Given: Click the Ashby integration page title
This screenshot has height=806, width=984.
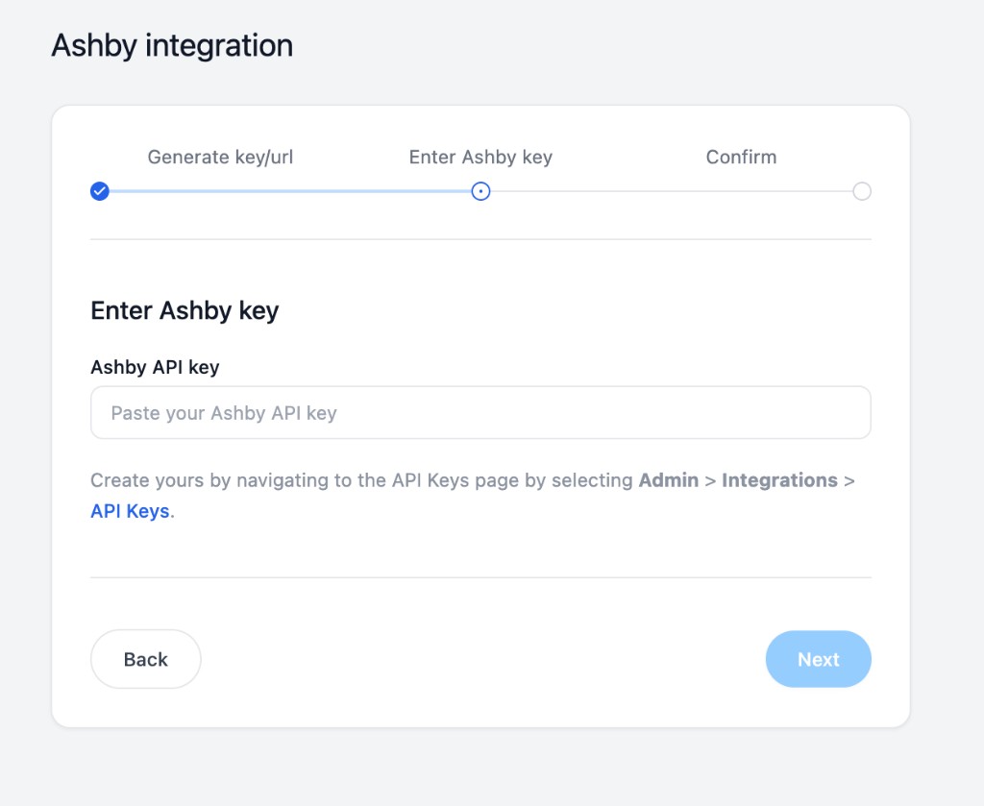Looking at the screenshot, I should (171, 44).
